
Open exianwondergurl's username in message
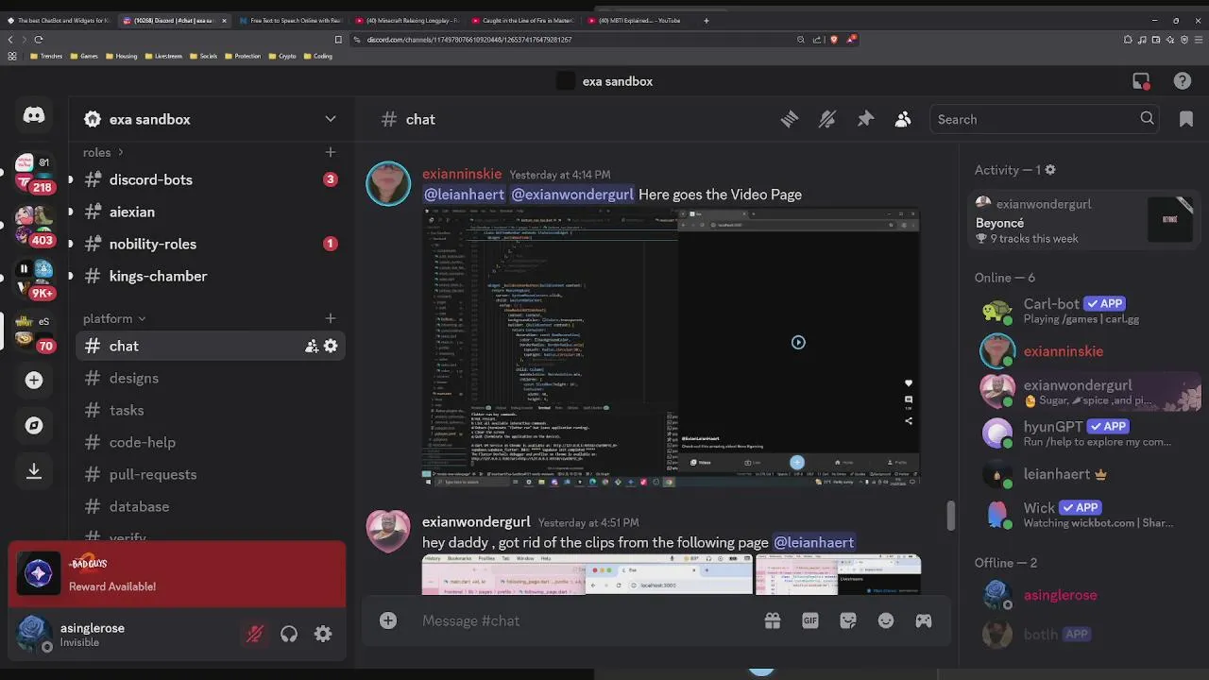click(x=476, y=521)
